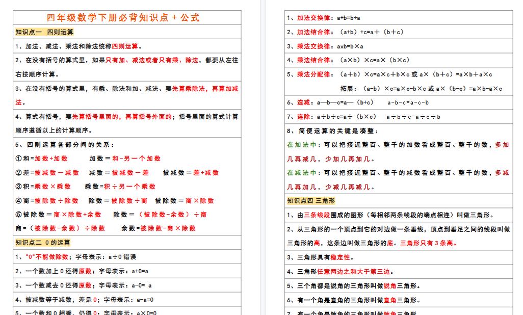Click the formula '商=（被除数-余数）÷除数'

pos(60,228)
